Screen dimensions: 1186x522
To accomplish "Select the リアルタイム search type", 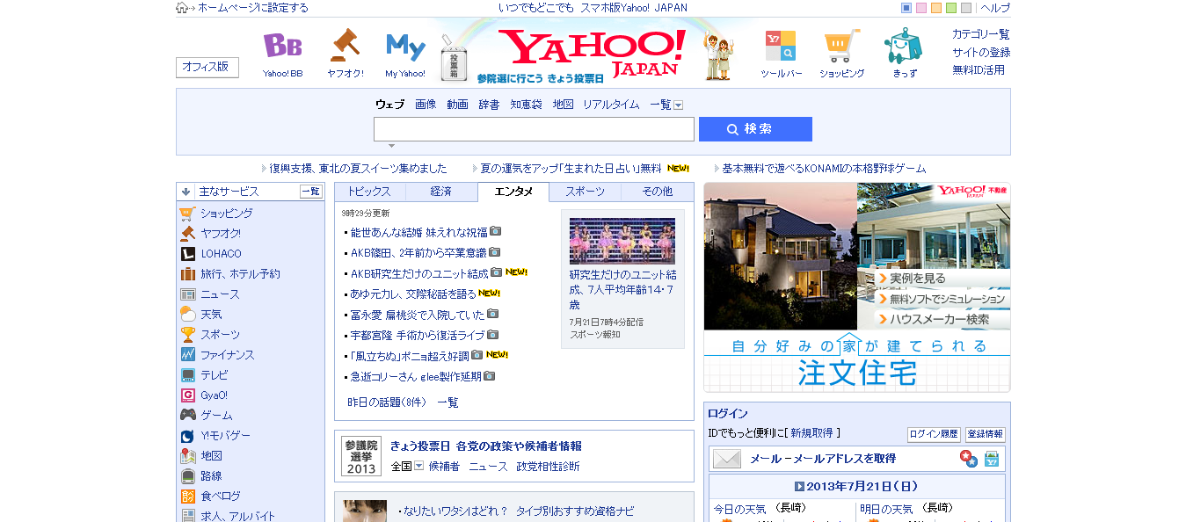I will point(611,105).
